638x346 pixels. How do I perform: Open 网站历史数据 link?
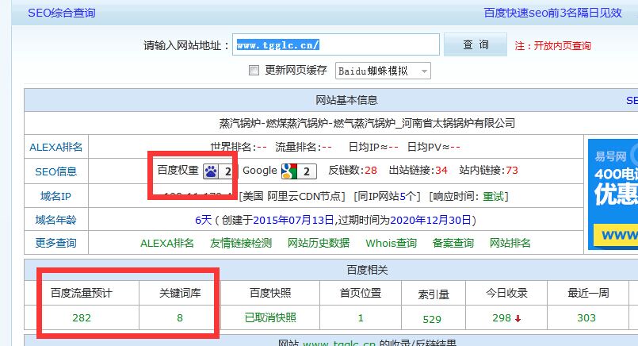[x=318, y=243]
